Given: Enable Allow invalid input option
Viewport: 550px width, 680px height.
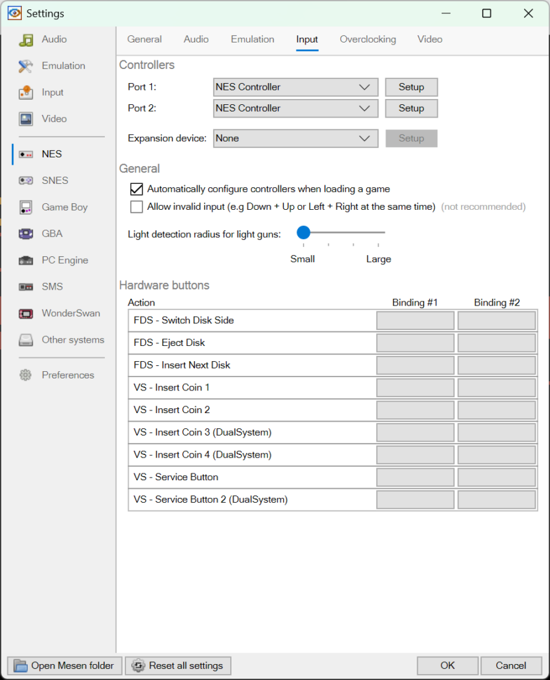Looking at the screenshot, I should [136, 207].
